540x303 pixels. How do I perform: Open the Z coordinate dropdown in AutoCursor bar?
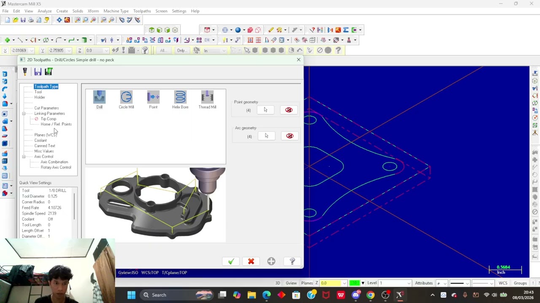[106, 50]
